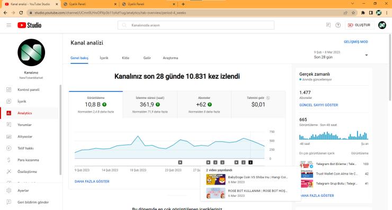Image resolution: width=392 pixels, height=210 pixels.
Task: Select the Görüntüleme metric card
Action: click(96, 105)
